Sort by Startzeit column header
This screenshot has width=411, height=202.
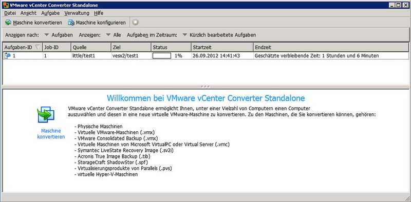point(222,47)
